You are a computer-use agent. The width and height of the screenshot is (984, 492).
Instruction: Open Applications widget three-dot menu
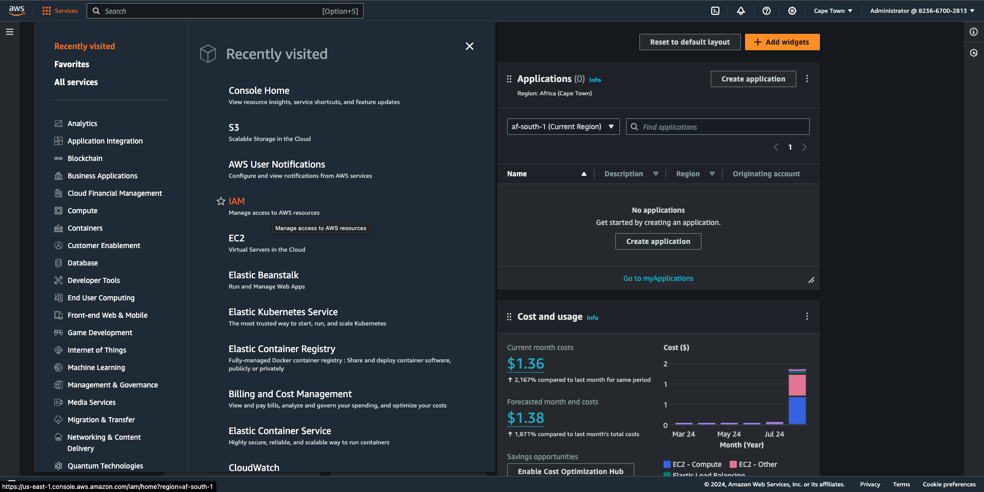tap(807, 78)
